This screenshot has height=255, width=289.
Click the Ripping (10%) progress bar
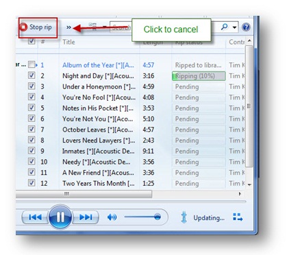coord(199,76)
